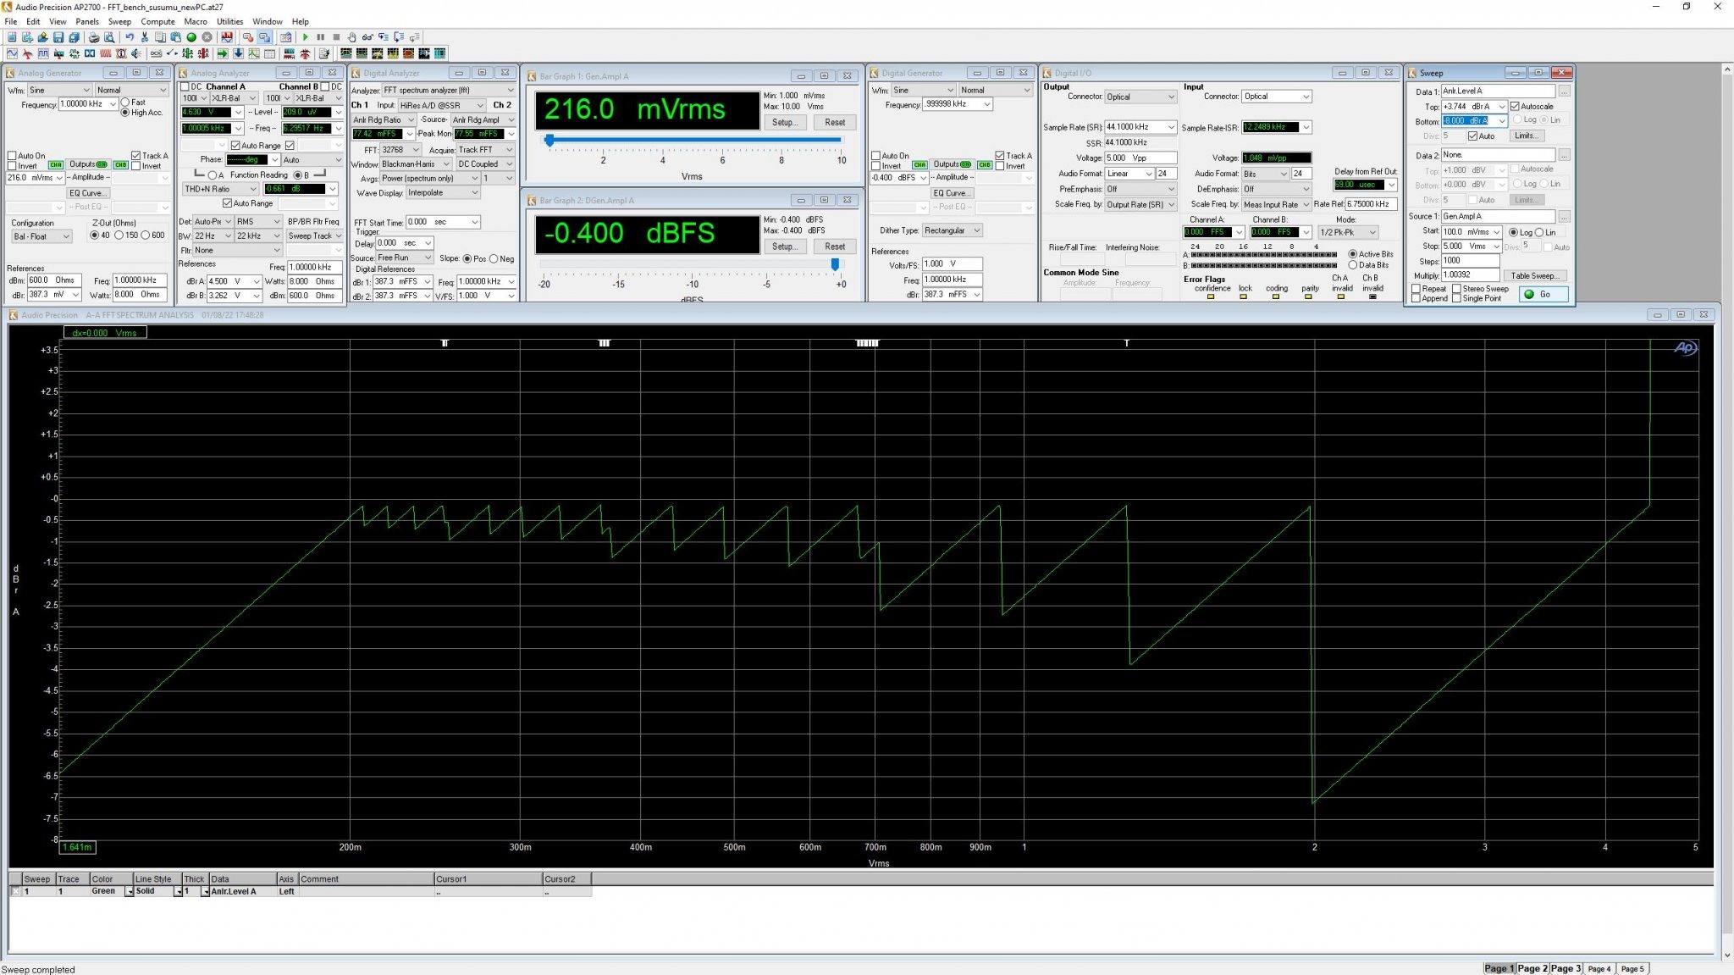Click the speaker/headphone panel icon

136,53
